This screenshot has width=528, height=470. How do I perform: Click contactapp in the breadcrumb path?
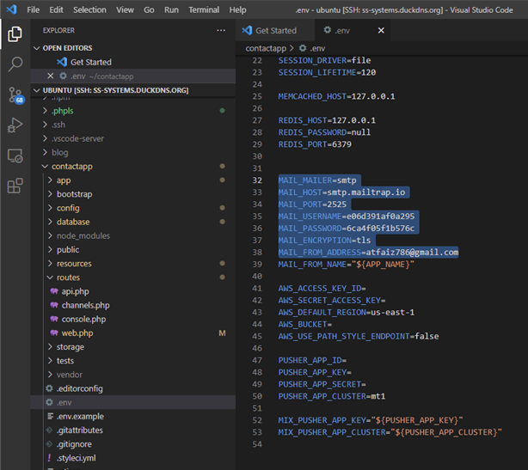[267, 48]
